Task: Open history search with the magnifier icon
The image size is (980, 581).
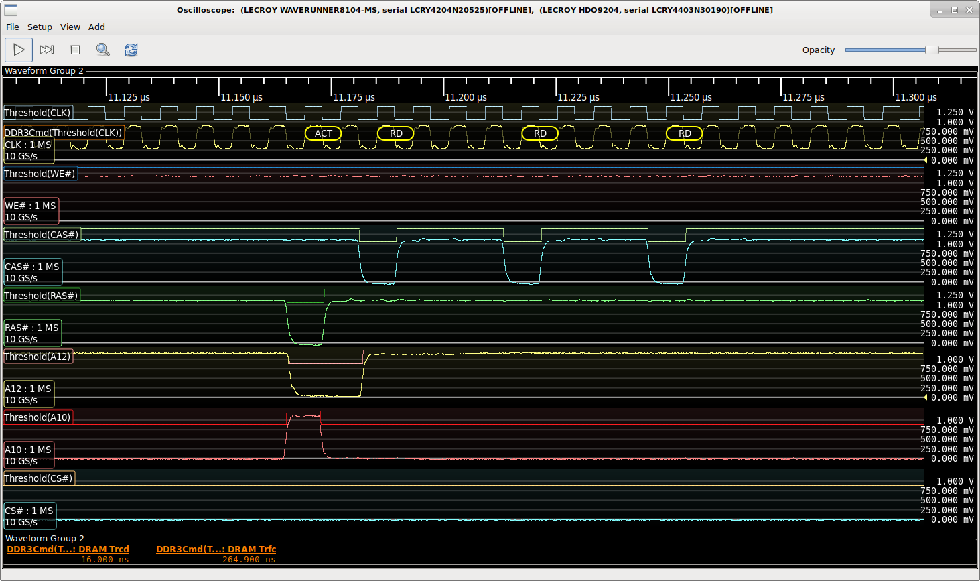Action: (x=102, y=50)
